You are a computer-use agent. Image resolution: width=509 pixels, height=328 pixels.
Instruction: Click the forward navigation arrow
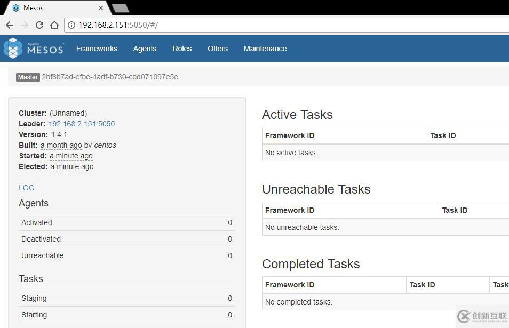[24, 25]
